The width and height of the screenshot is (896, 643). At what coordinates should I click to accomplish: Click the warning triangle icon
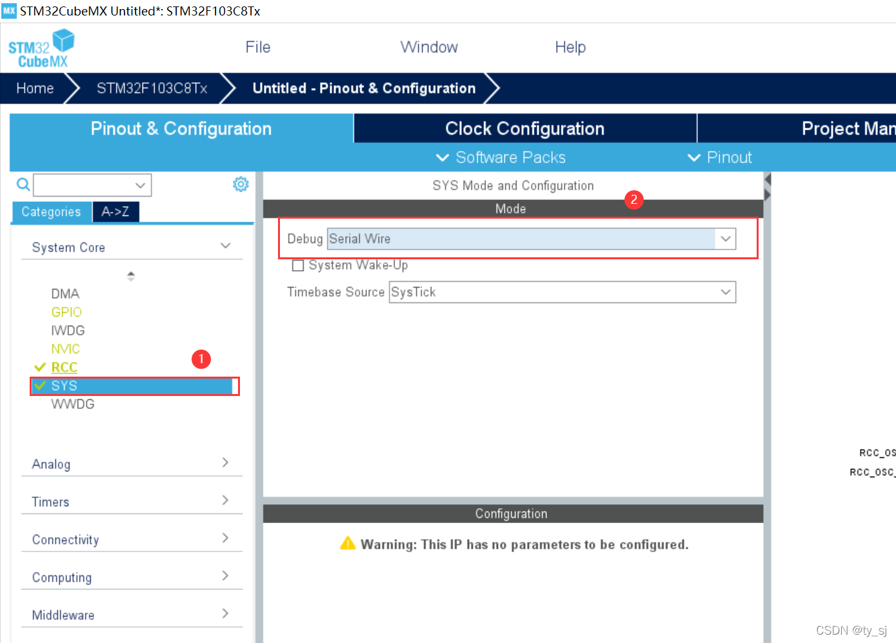348,543
